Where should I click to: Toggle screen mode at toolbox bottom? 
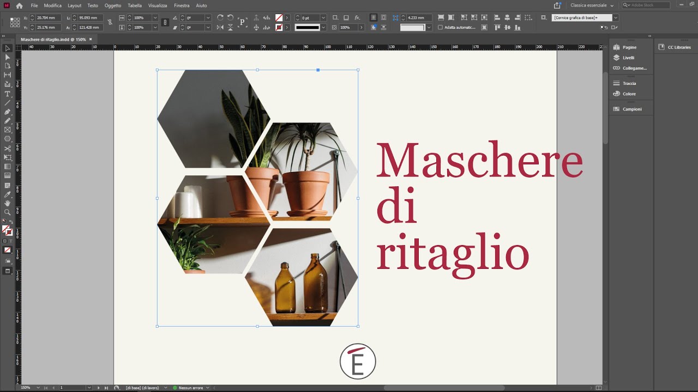(8, 271)
